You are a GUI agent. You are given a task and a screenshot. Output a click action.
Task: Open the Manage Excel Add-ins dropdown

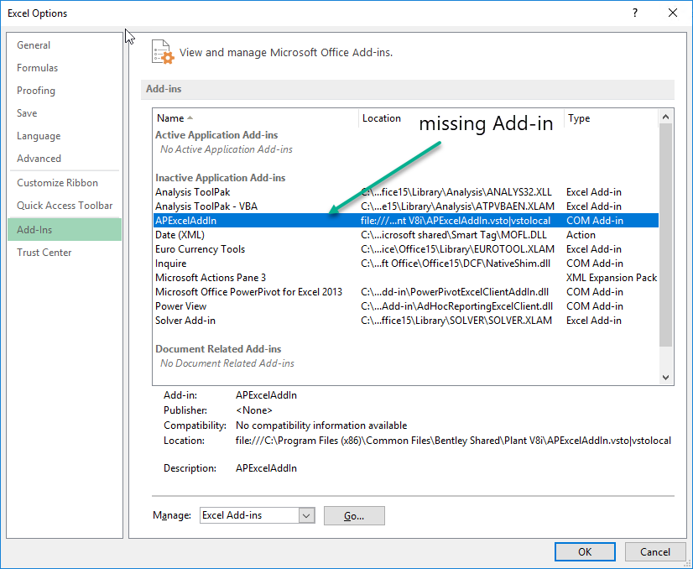click(306, 515)
